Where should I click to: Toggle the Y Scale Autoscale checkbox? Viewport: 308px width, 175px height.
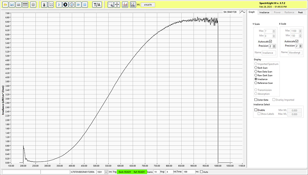[270, 41]
